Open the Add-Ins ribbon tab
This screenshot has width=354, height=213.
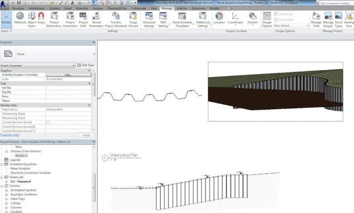(x=182, y=8)
